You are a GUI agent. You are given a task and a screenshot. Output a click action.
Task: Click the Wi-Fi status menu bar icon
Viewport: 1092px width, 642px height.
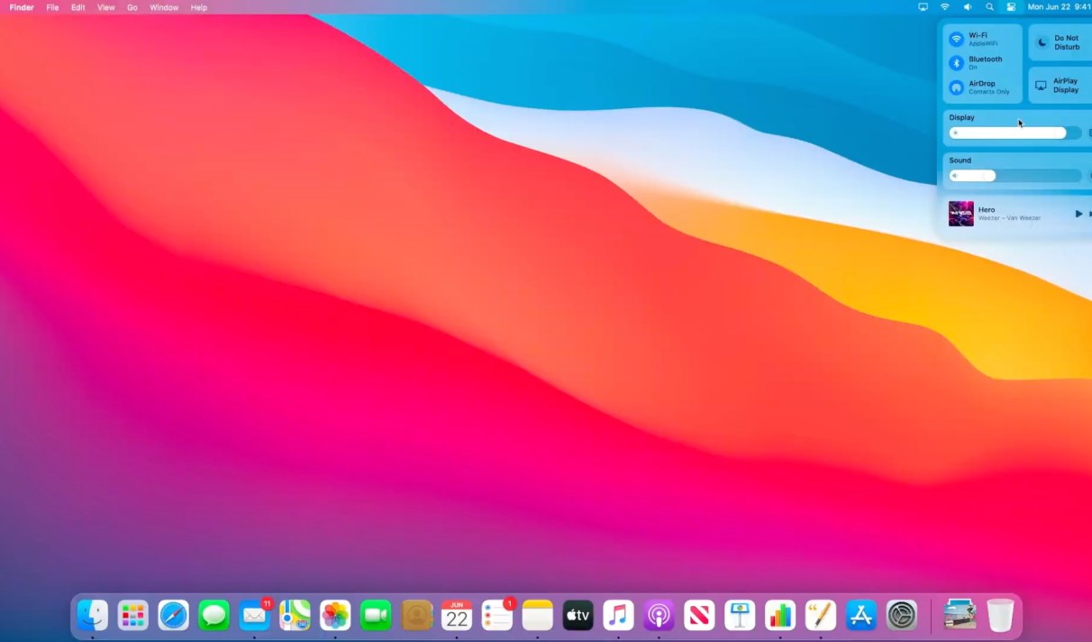945,7
